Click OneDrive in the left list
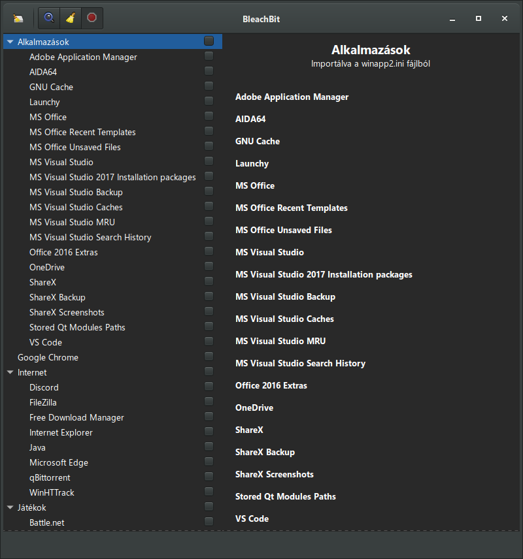 click(47, 267)
